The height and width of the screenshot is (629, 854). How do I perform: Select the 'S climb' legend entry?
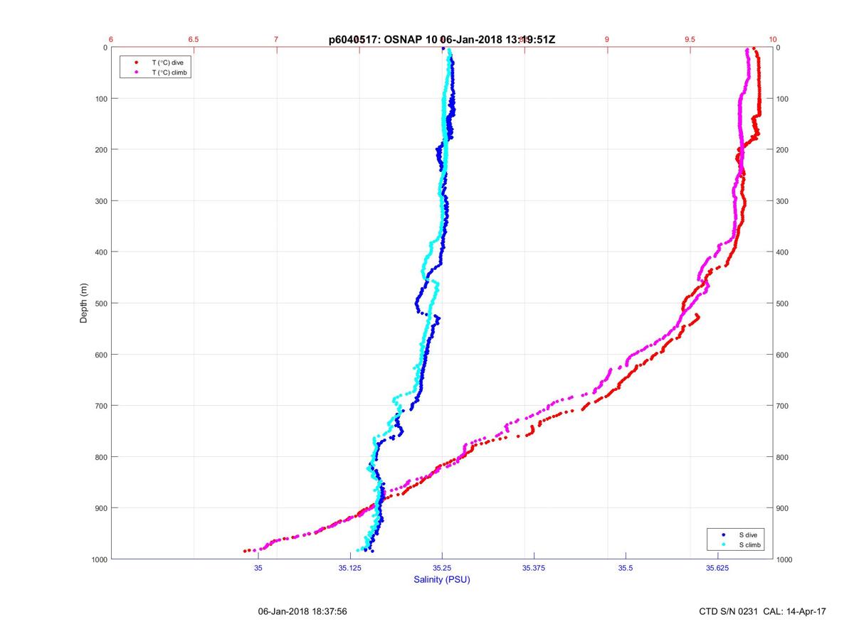750,544
